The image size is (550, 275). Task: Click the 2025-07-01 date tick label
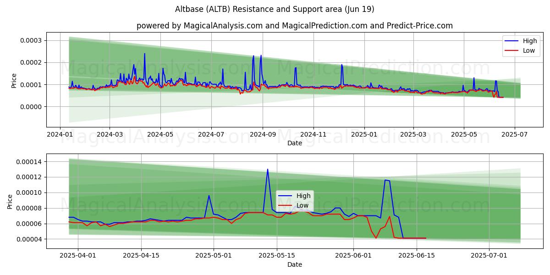point(489,256)
